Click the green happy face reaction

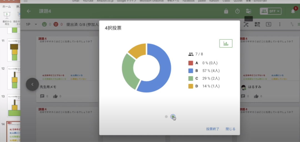click(x=44, y=24)
